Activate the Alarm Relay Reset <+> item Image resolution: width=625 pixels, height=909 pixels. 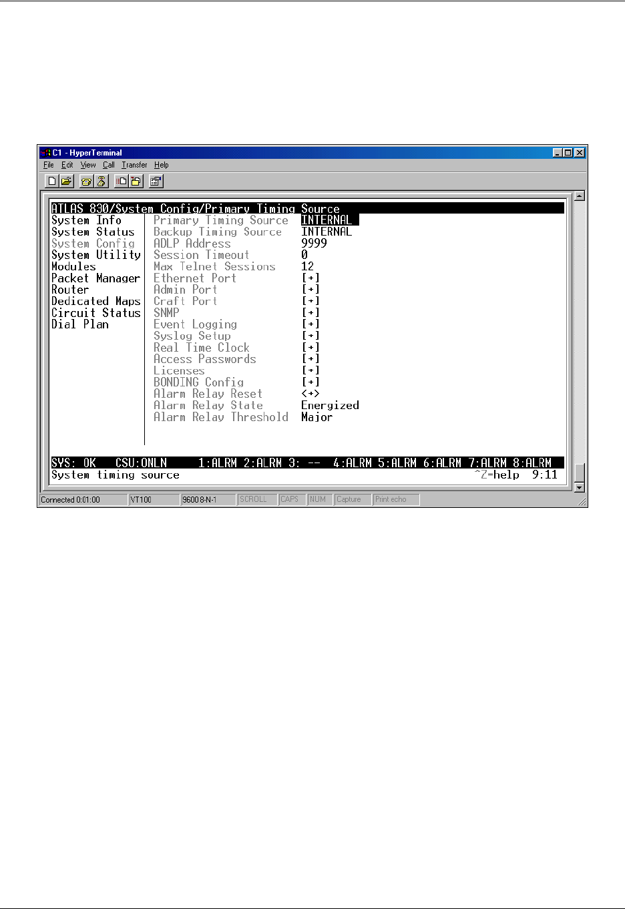(310, 394)
